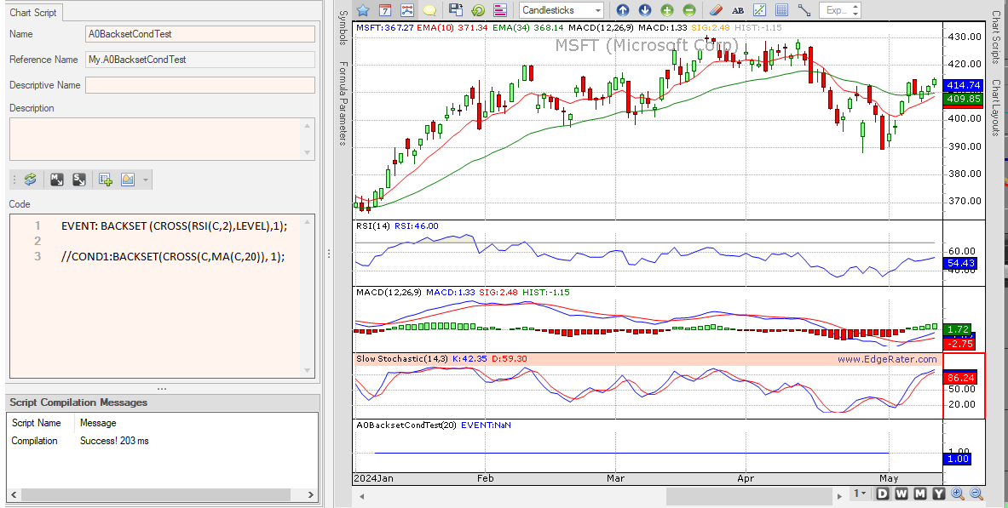1008x508 pixels.
Task: Click the empty Descriptive Name field
Action: click(200, 85)
